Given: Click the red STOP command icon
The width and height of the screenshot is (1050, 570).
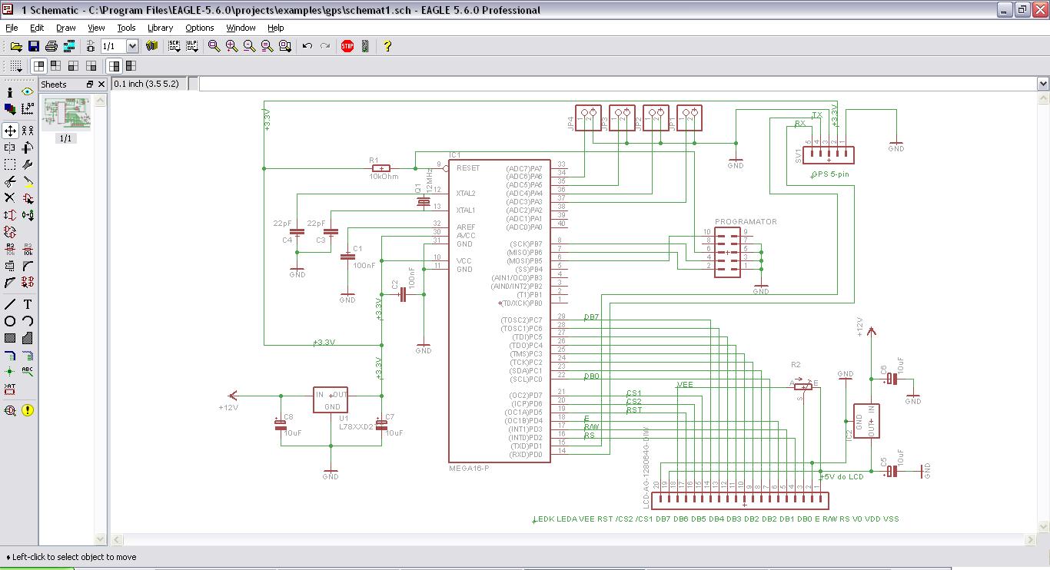Looking at the screenshot, I should click(x=347, y=46).
